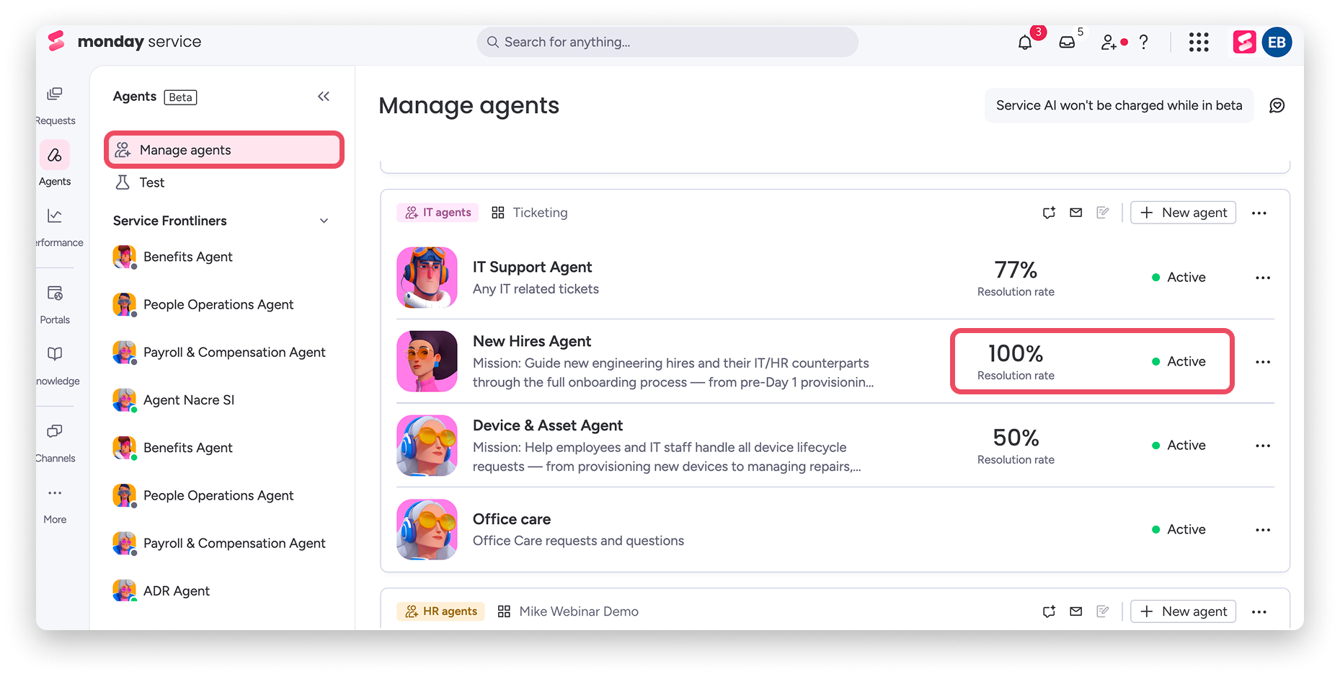Click Active status for Office care
This screenshot has width=1340, height=677.
(x=1179, y=530)
